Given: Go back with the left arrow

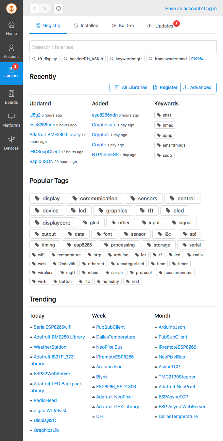Looking at the screenshot, I should tap(35, 9).
